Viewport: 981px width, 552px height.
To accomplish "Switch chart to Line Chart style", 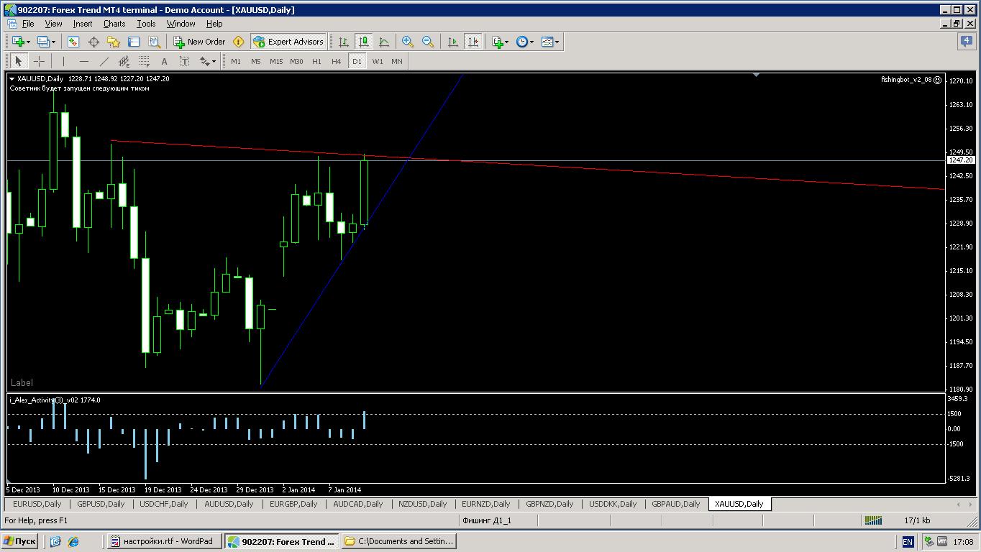I will click(x=384, y=42).
